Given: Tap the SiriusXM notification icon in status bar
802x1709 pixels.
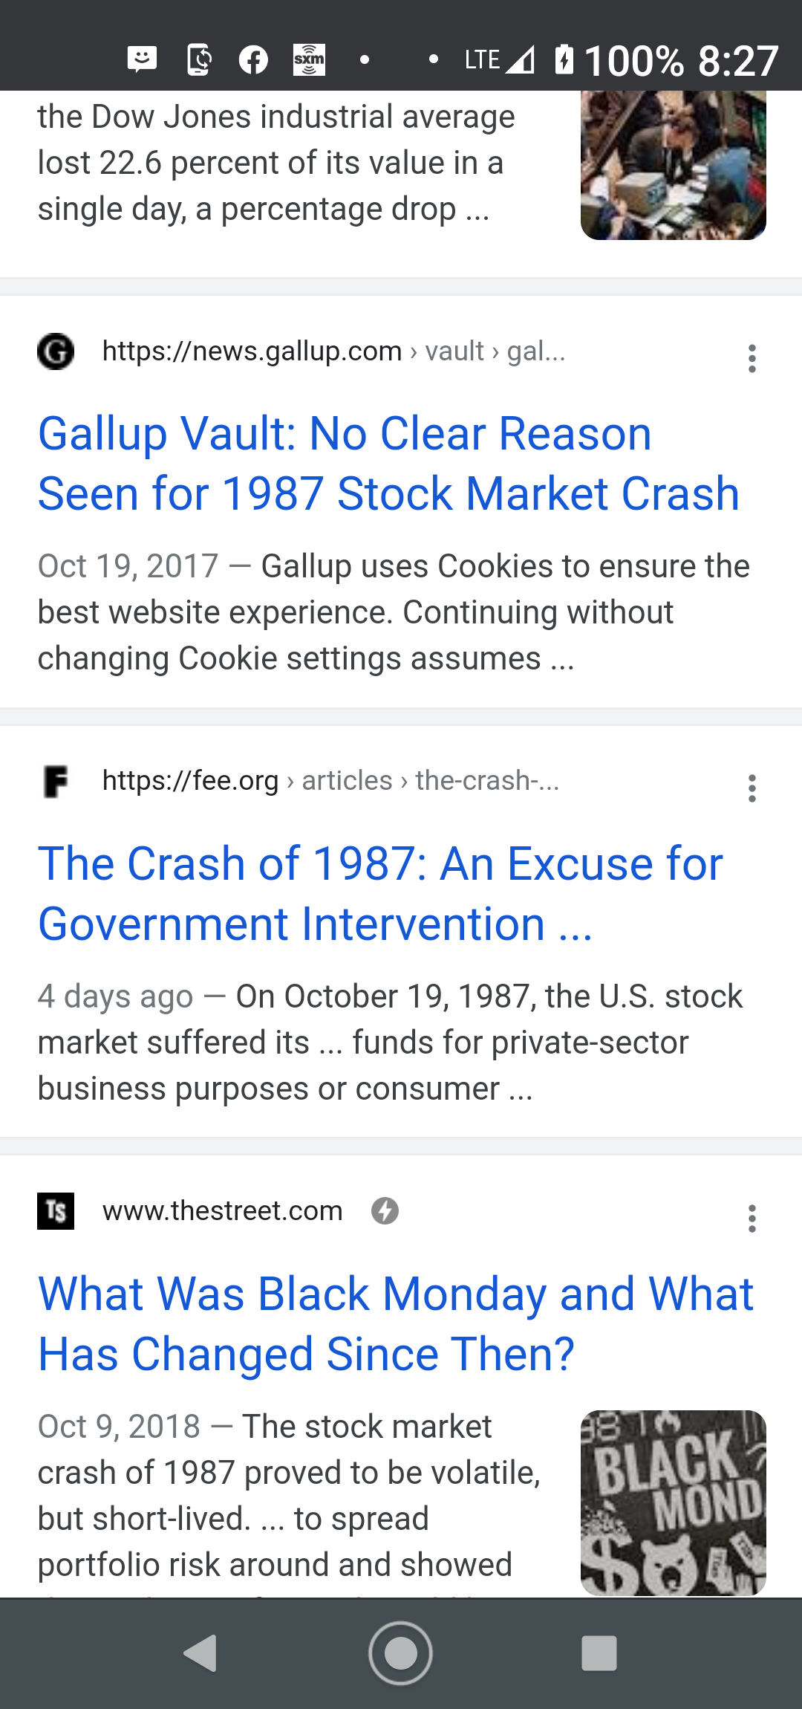Looking at the screenshot, I should 309,59.
